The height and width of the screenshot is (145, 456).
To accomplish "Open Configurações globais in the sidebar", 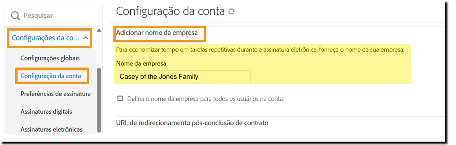I will (50, 58).
